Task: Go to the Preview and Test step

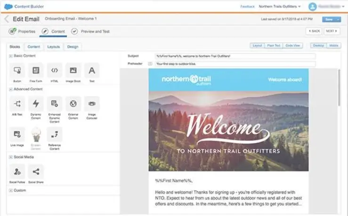Action: point(90,31)
